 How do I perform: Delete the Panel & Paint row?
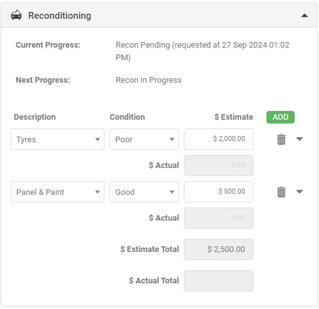tap(281, 192)
